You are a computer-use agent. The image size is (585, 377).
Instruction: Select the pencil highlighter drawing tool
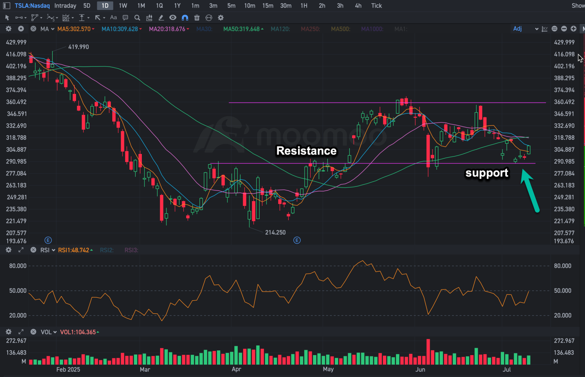point(161,18)
